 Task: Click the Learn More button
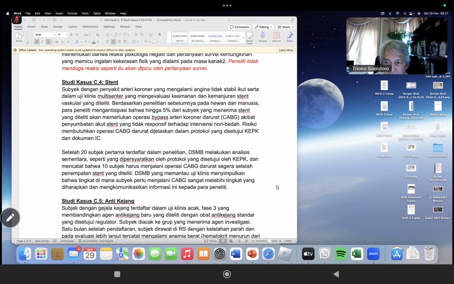click(286, 50)
